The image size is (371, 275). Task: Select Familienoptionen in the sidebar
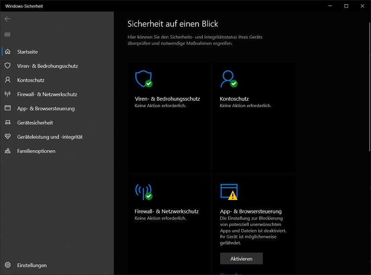57,151
